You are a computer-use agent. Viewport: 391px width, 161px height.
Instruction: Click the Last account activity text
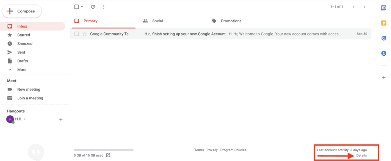pos(342,150)
